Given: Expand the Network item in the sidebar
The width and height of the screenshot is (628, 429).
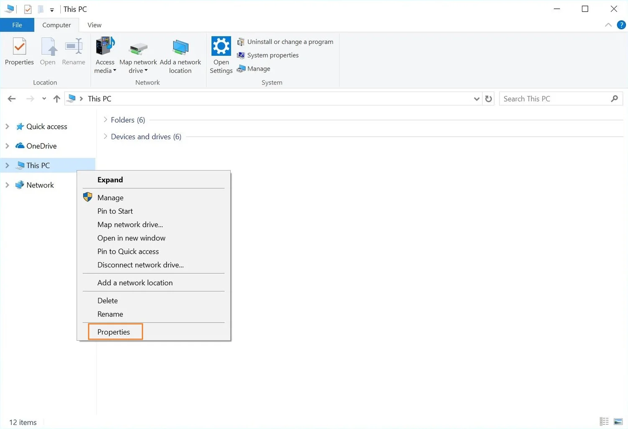Looking at the screenshot, I should [x=7, y=185].
